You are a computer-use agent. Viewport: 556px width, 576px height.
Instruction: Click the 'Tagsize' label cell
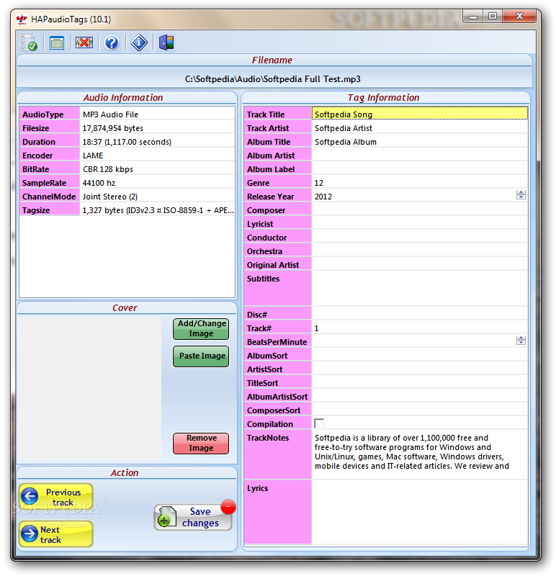(x=49, y=210)
